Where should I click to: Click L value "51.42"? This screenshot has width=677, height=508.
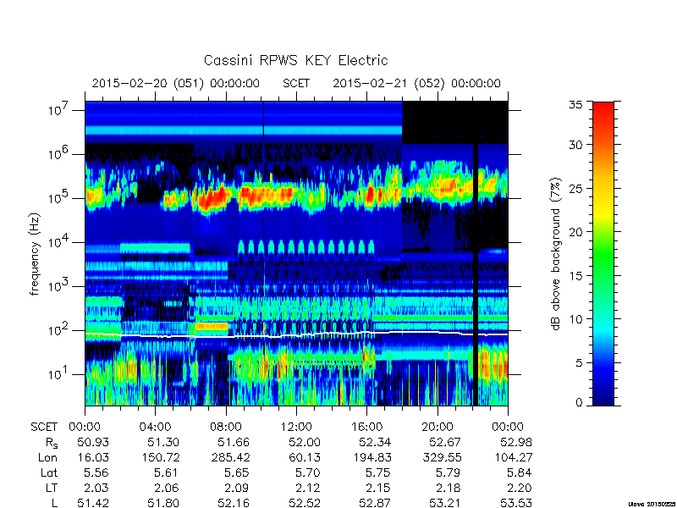point(93,503)
